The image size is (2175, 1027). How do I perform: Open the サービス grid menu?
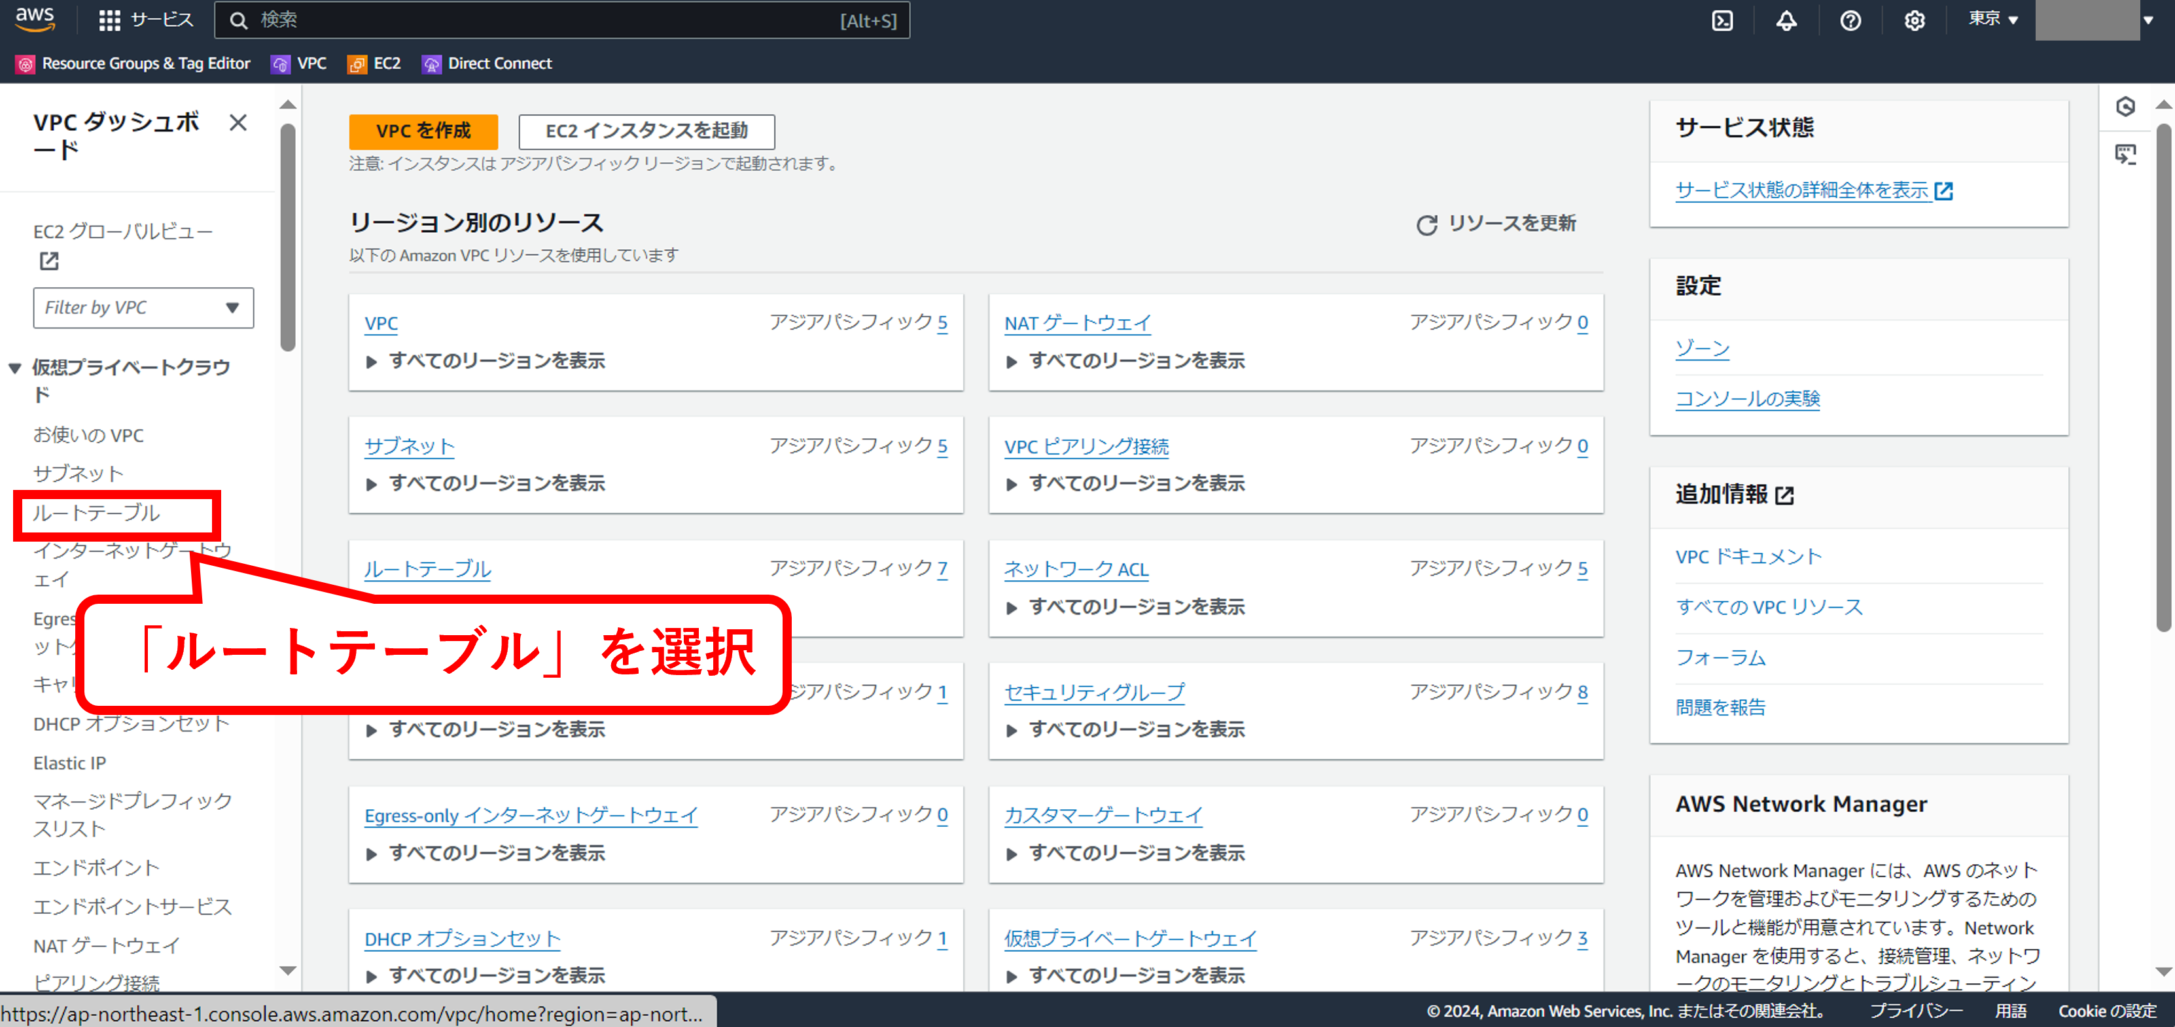pyautogui.click(x=145, y=20)
